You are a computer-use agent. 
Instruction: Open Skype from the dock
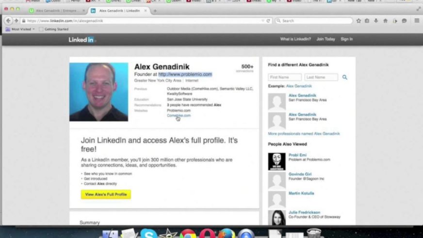point(148,234)
